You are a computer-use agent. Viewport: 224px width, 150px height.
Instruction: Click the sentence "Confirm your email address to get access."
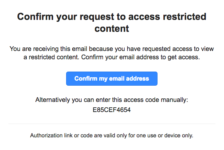(x=141, y=57)
